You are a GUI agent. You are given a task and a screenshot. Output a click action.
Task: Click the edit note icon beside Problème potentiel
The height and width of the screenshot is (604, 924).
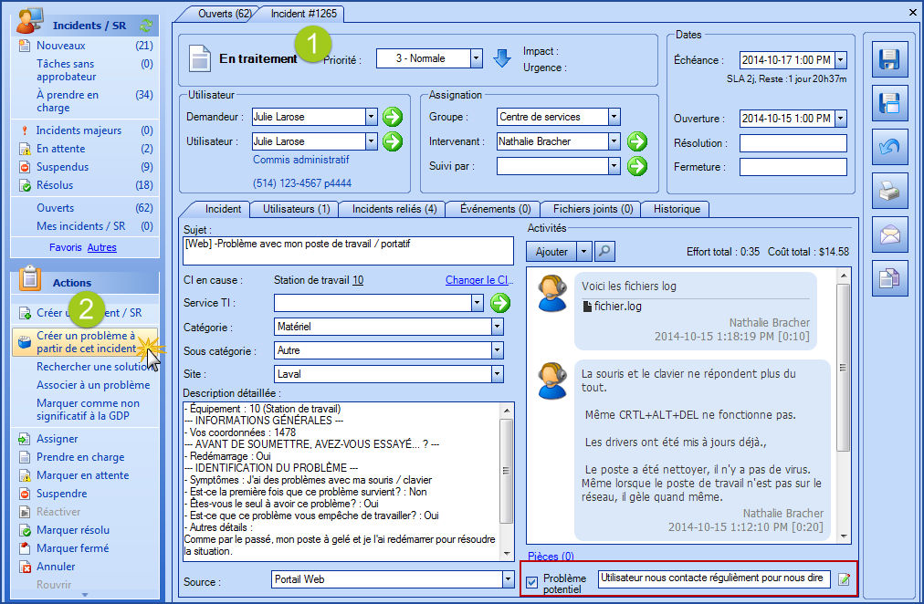(845, 579)
